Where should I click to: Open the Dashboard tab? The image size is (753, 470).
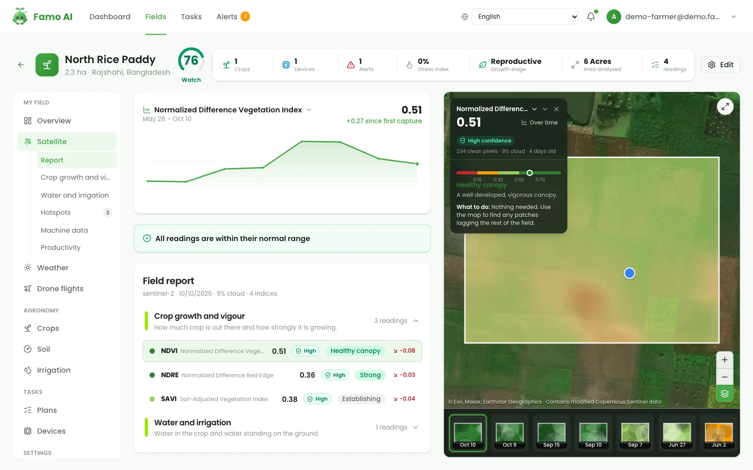(x=110, y=17)
